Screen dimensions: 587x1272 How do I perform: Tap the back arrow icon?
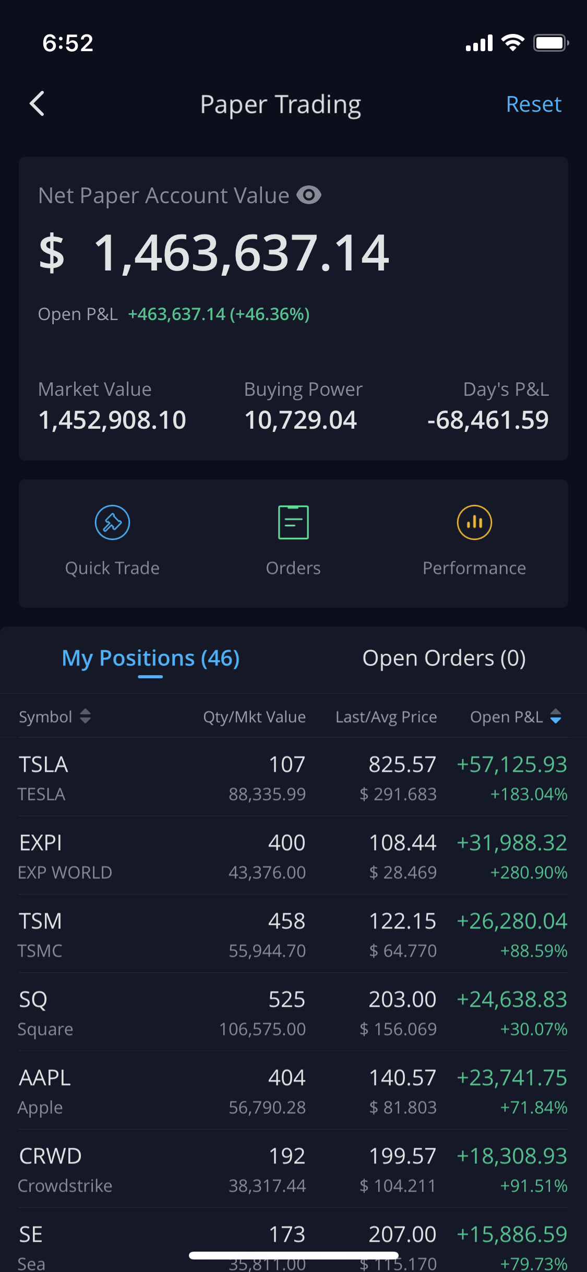pos(37,104)
